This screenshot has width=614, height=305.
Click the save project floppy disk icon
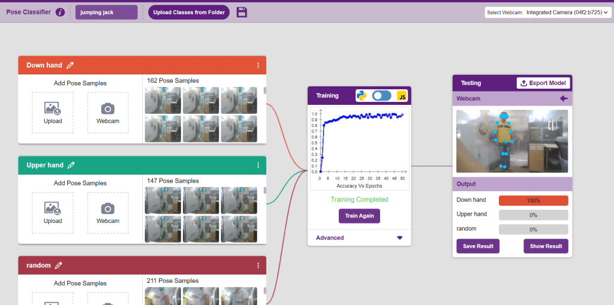242,13
